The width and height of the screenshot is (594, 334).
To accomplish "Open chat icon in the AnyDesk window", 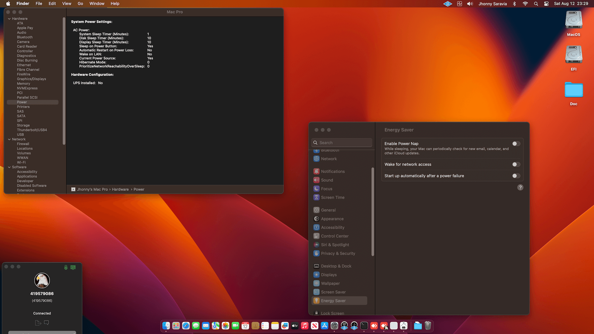I will (46, 323).
